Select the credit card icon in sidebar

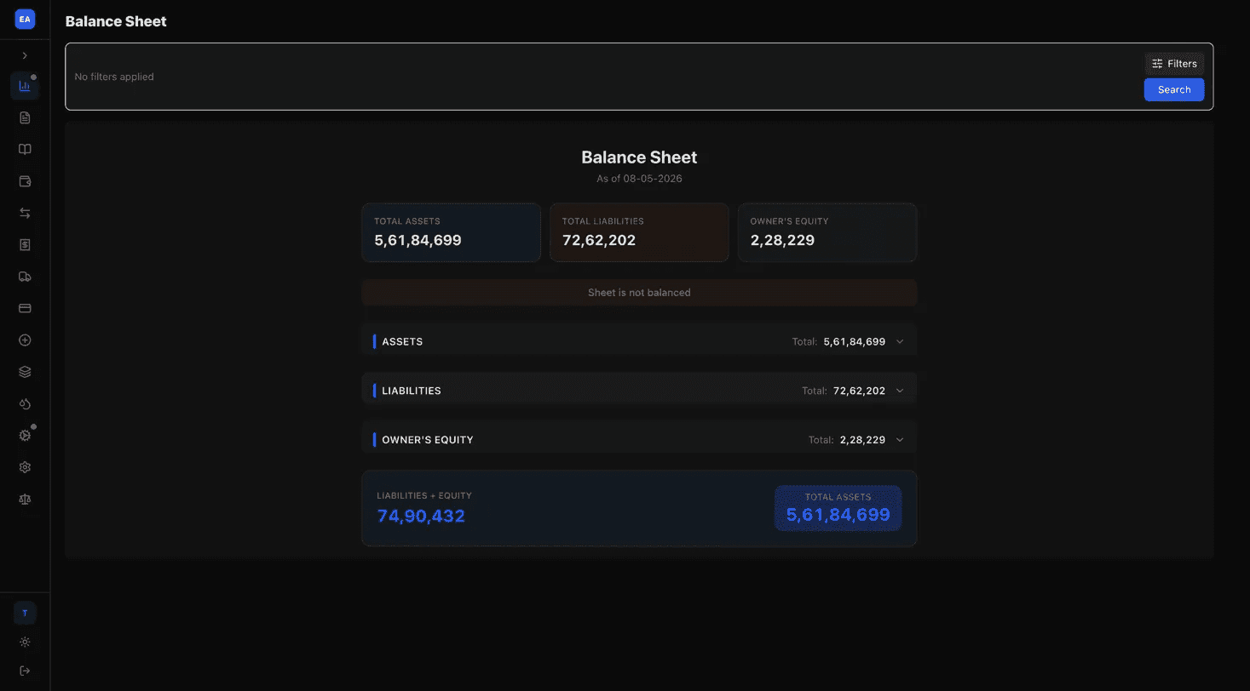click(25, 308)
